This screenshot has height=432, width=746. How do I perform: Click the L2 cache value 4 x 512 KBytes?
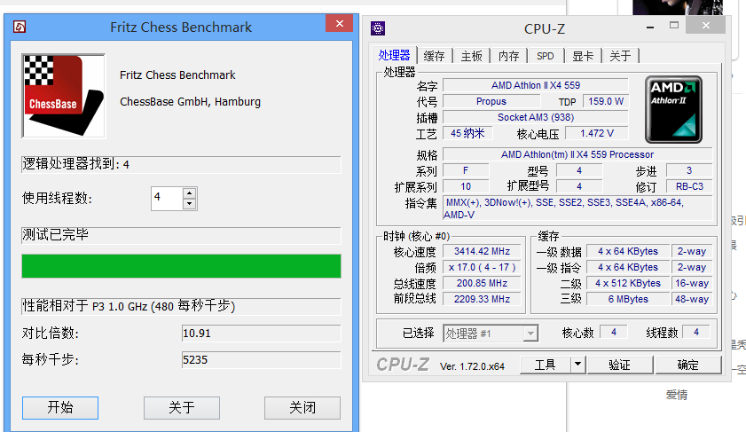628,283
